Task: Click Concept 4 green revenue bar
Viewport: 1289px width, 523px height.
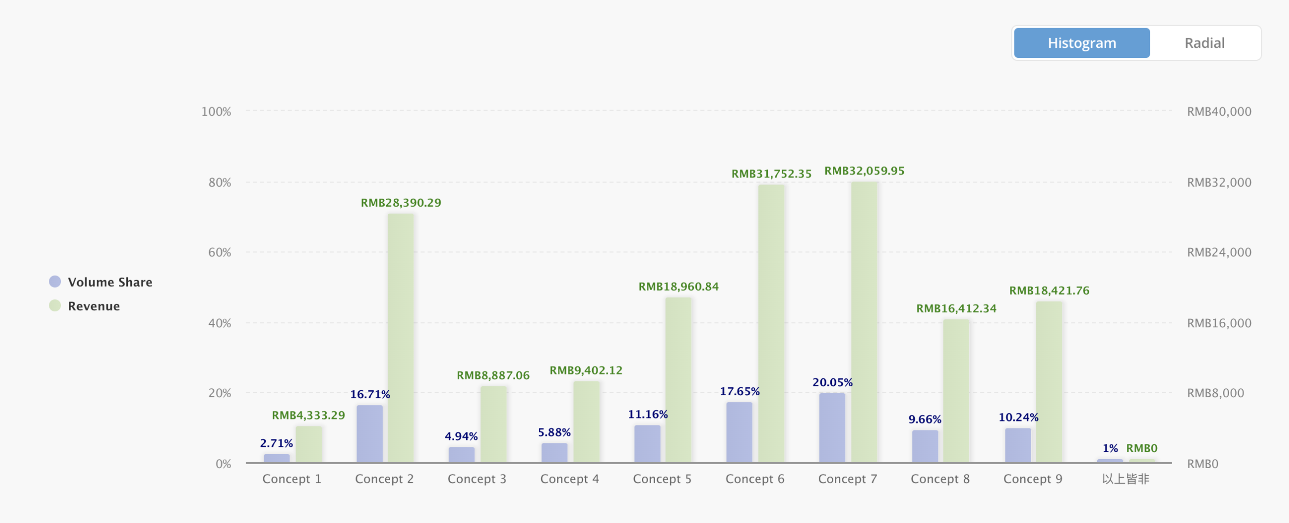Action: [586, 421]
